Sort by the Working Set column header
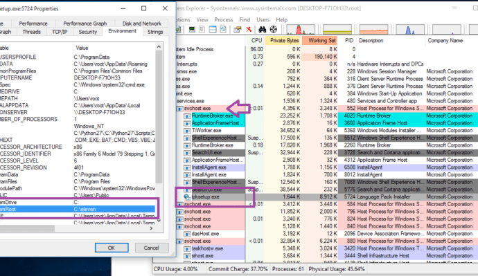 (x=320, y=41)
